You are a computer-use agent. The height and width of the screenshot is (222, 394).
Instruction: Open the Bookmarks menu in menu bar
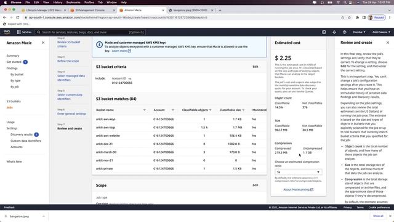pos(73,2)
